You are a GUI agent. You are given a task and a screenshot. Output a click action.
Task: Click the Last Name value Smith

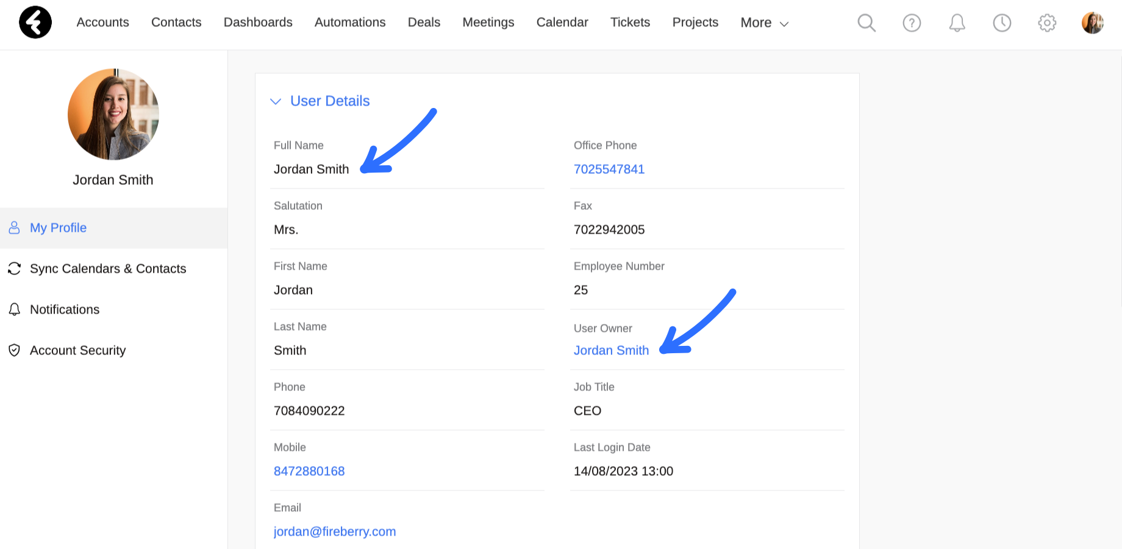pos(290,350)
